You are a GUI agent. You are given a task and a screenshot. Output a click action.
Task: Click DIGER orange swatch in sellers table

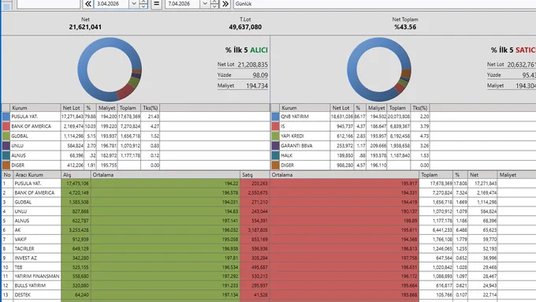[276, 166]
